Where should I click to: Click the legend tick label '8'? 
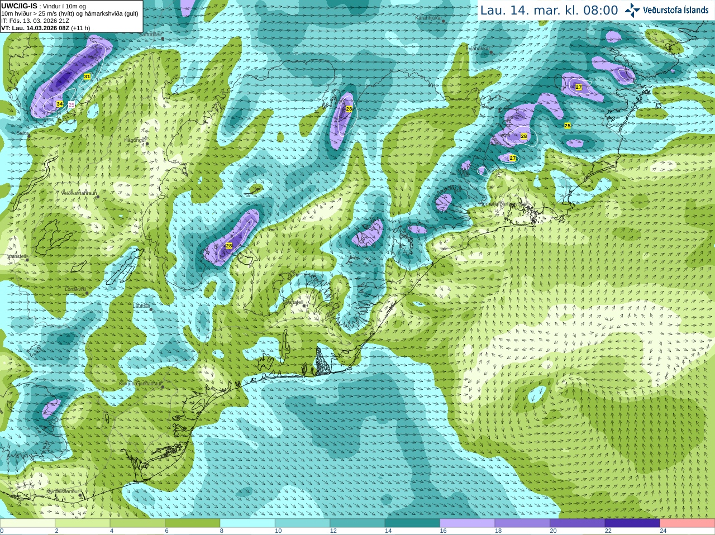[222, 531]
